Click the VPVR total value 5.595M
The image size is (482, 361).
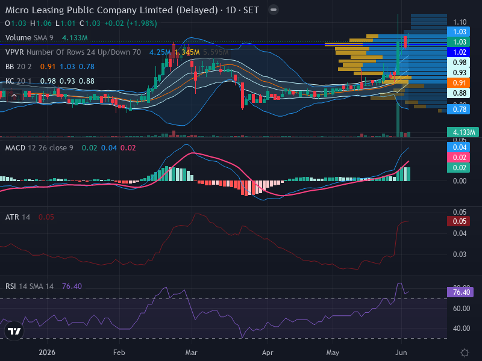pos(216,52)
